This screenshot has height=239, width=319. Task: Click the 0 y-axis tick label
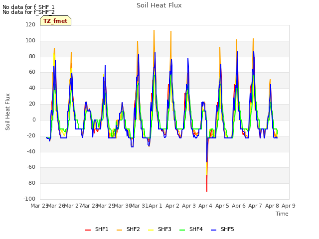34,119
